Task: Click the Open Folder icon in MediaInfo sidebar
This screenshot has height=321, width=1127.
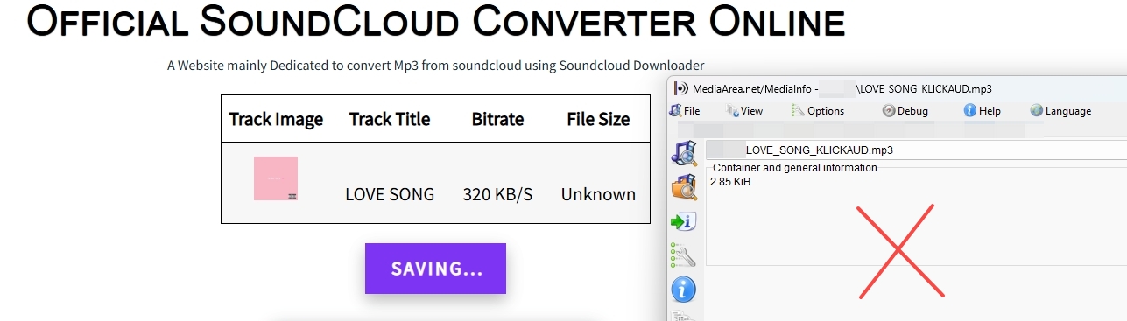Action: tap(684, 186)
